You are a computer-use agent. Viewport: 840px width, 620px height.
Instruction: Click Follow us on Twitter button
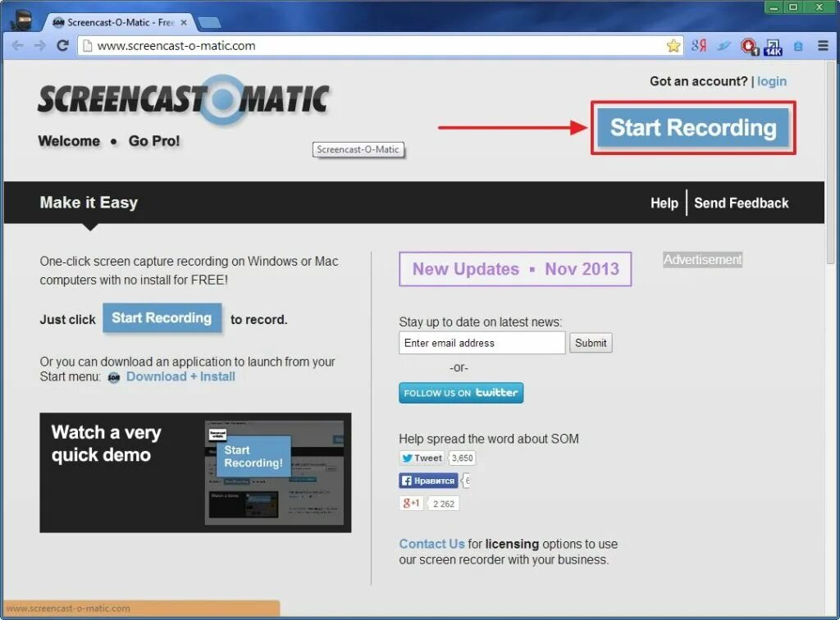click(x=461, y=393)
